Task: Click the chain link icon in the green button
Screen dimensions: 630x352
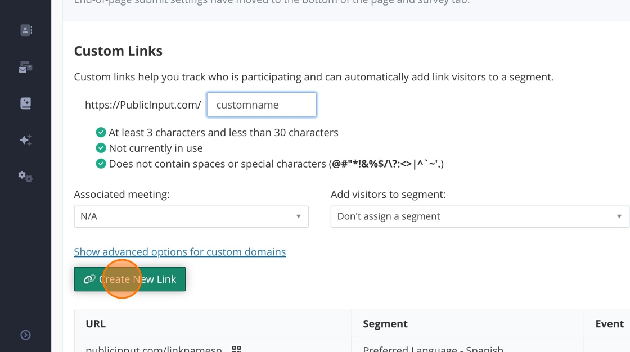Action: (89, 279)
